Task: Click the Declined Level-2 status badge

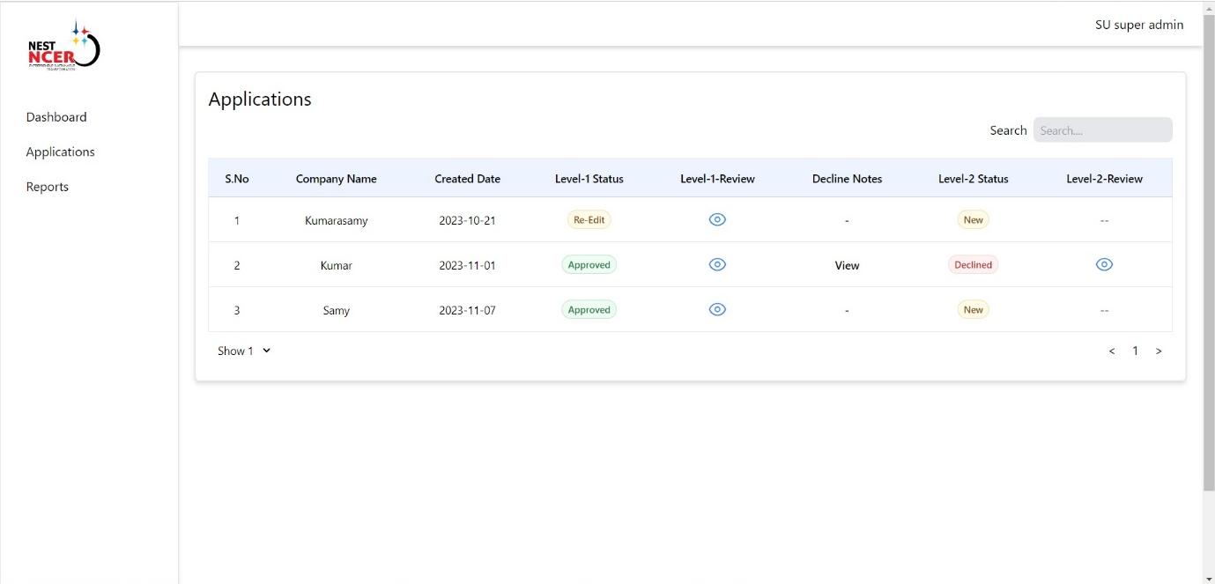Action: [x=973, y=264]
